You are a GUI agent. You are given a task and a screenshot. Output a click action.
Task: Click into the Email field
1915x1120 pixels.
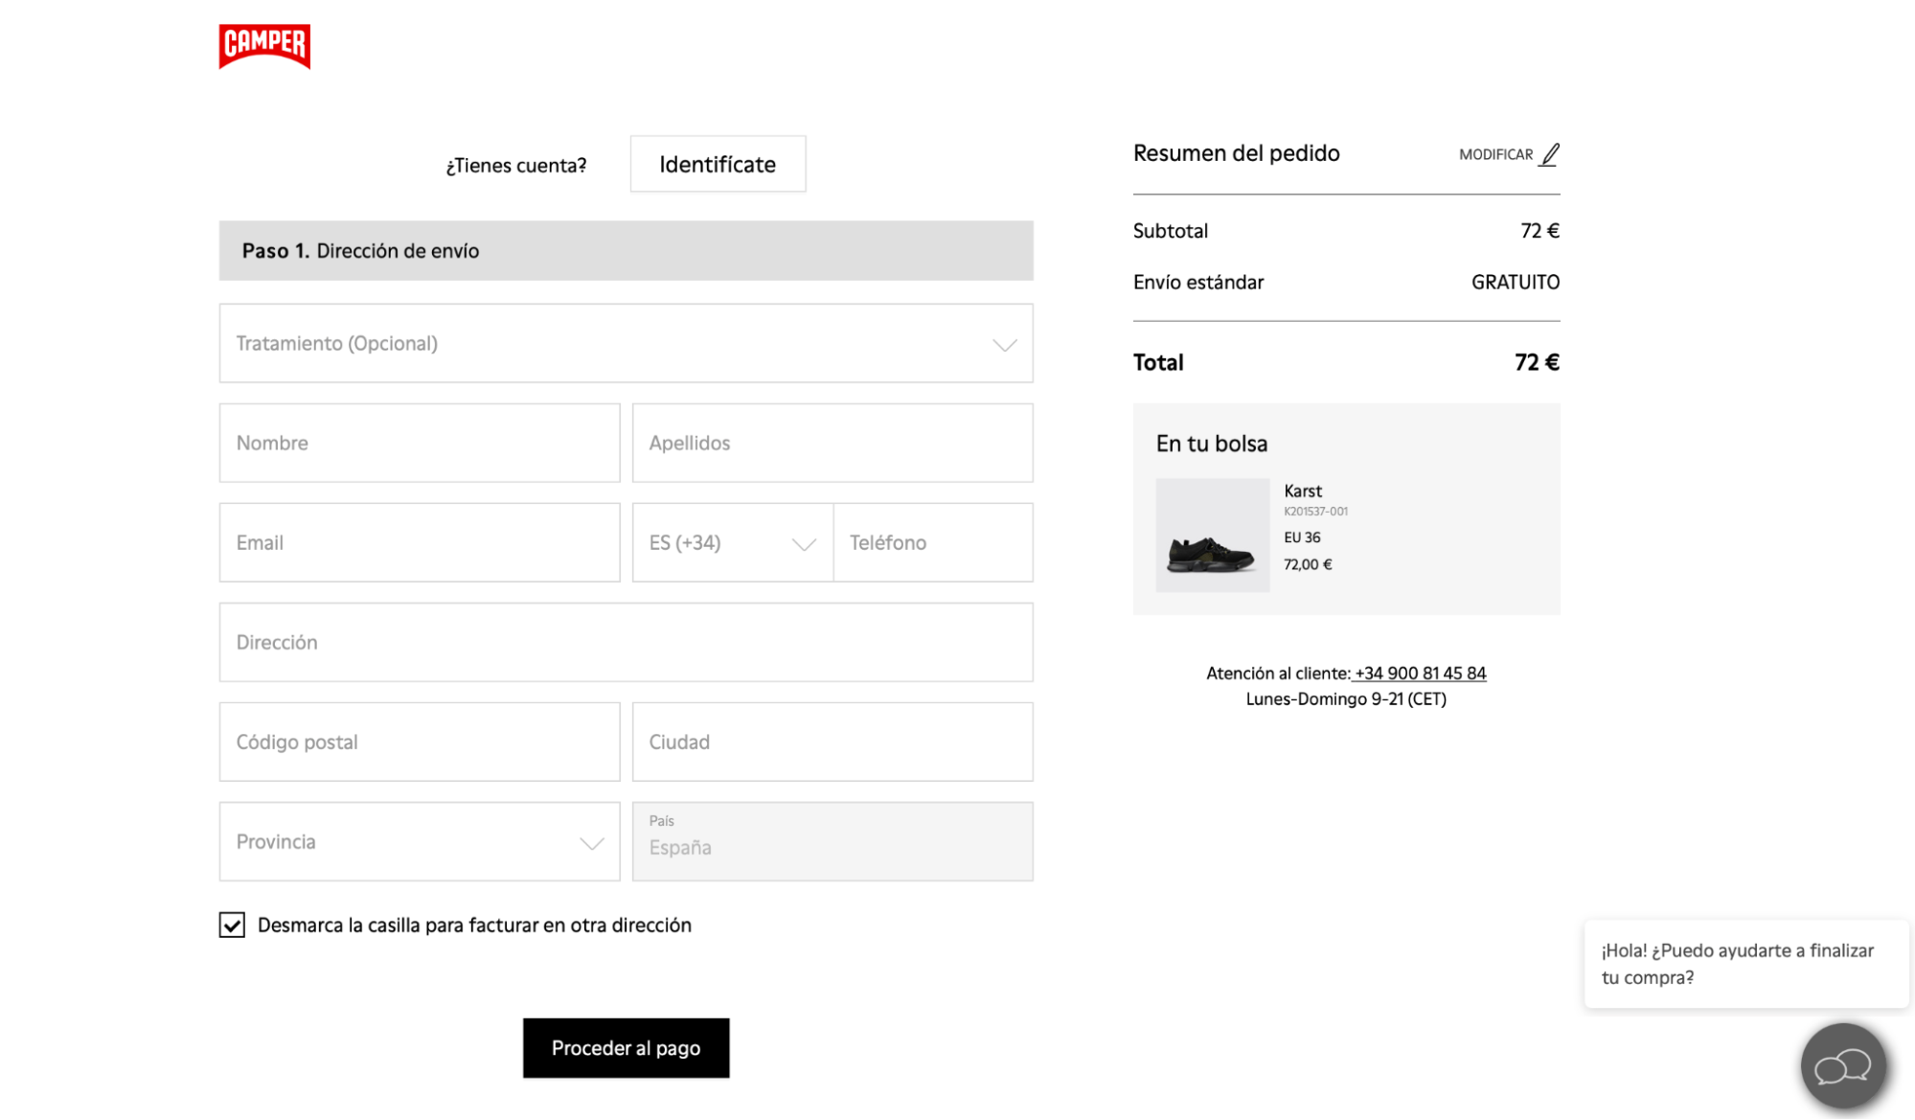coord(420,542)
